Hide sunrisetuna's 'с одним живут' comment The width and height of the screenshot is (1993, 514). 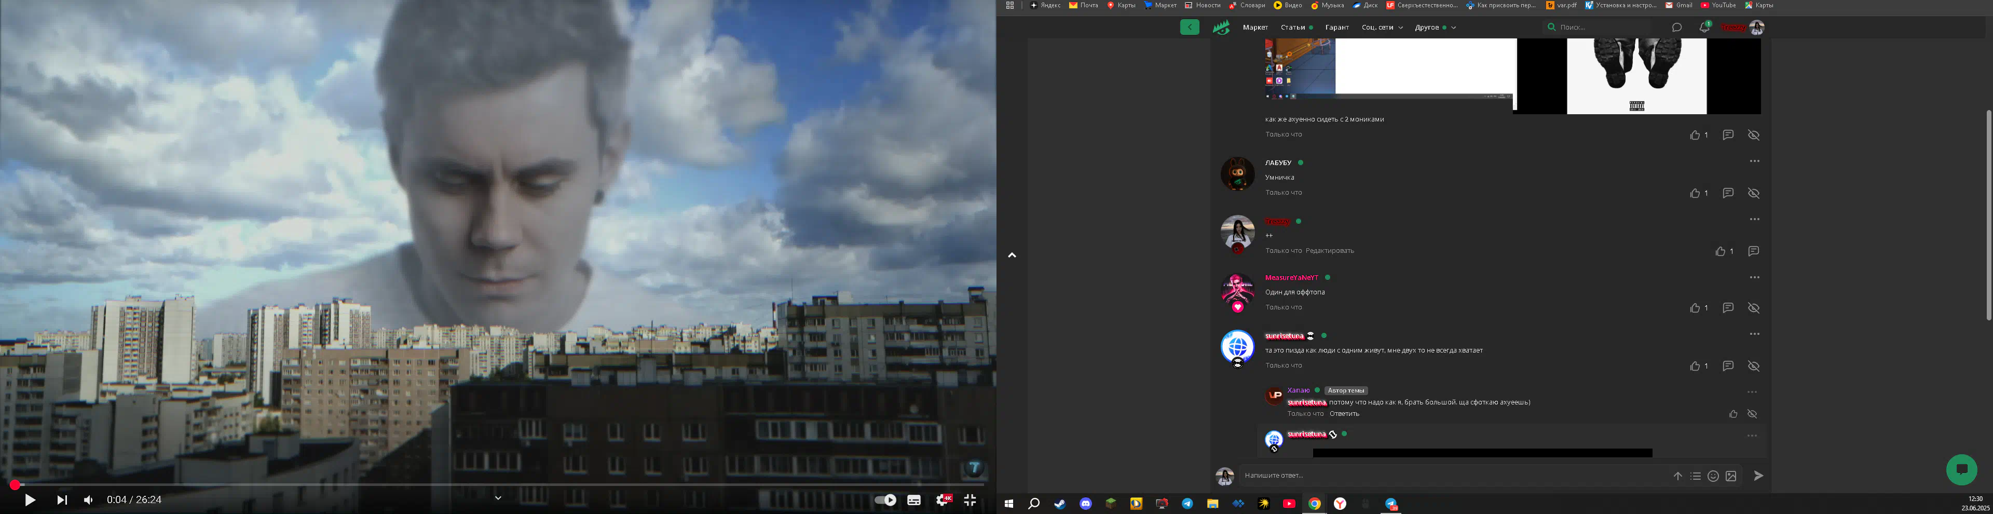click(x=1754, y=366)
